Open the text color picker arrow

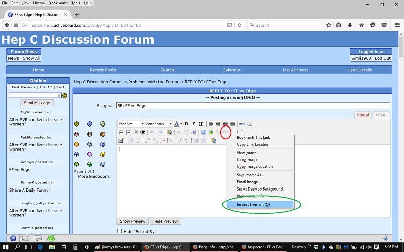(x=180, y=124)
